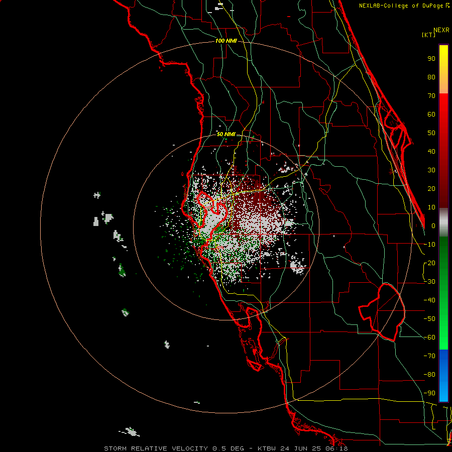Click the -60 value on velocity scale
The image size is (452, 452).
coord(429,337)
